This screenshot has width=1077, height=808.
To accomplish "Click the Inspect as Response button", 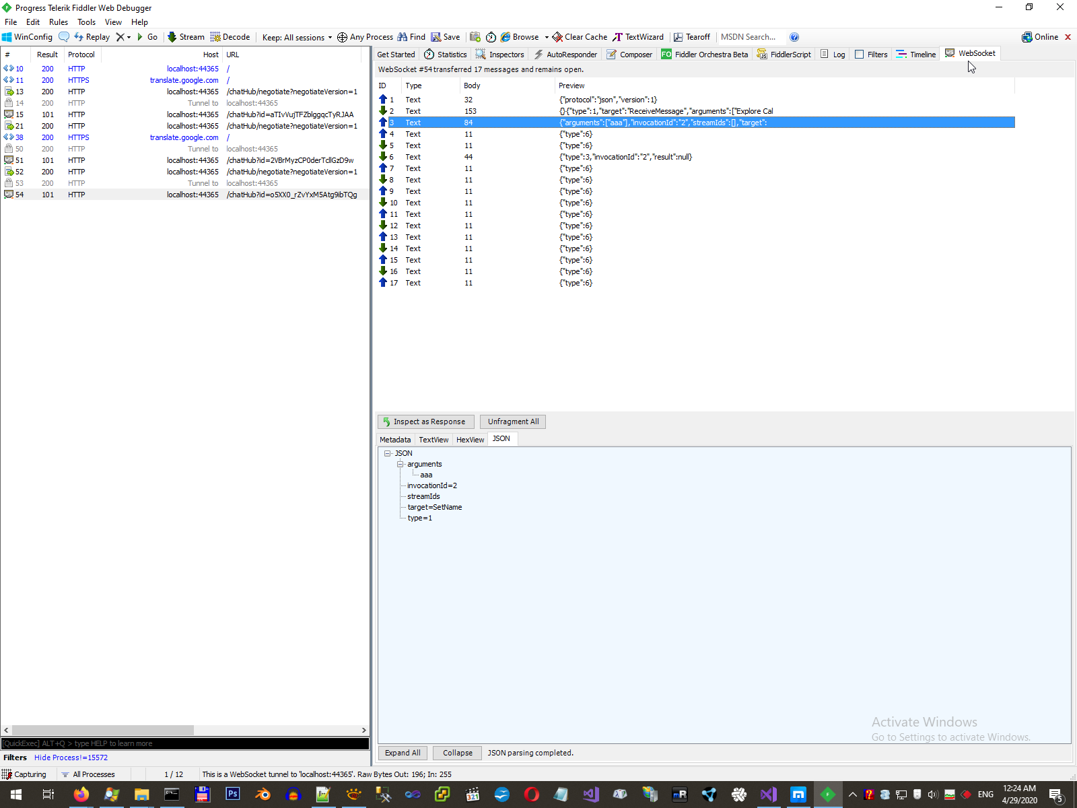I will pos(426,422).
